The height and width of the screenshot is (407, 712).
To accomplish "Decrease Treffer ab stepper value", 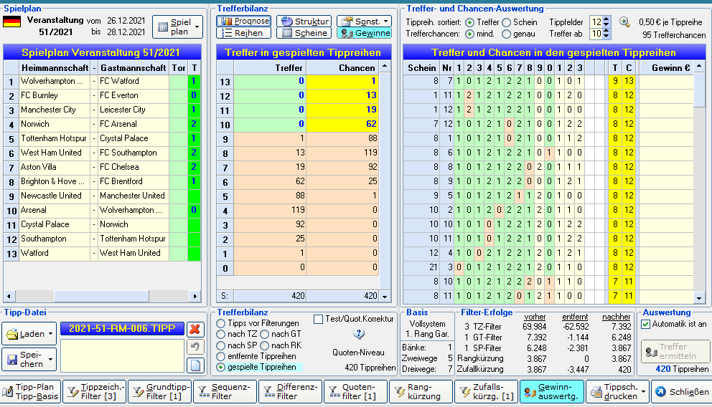I will tap(606, 37).
